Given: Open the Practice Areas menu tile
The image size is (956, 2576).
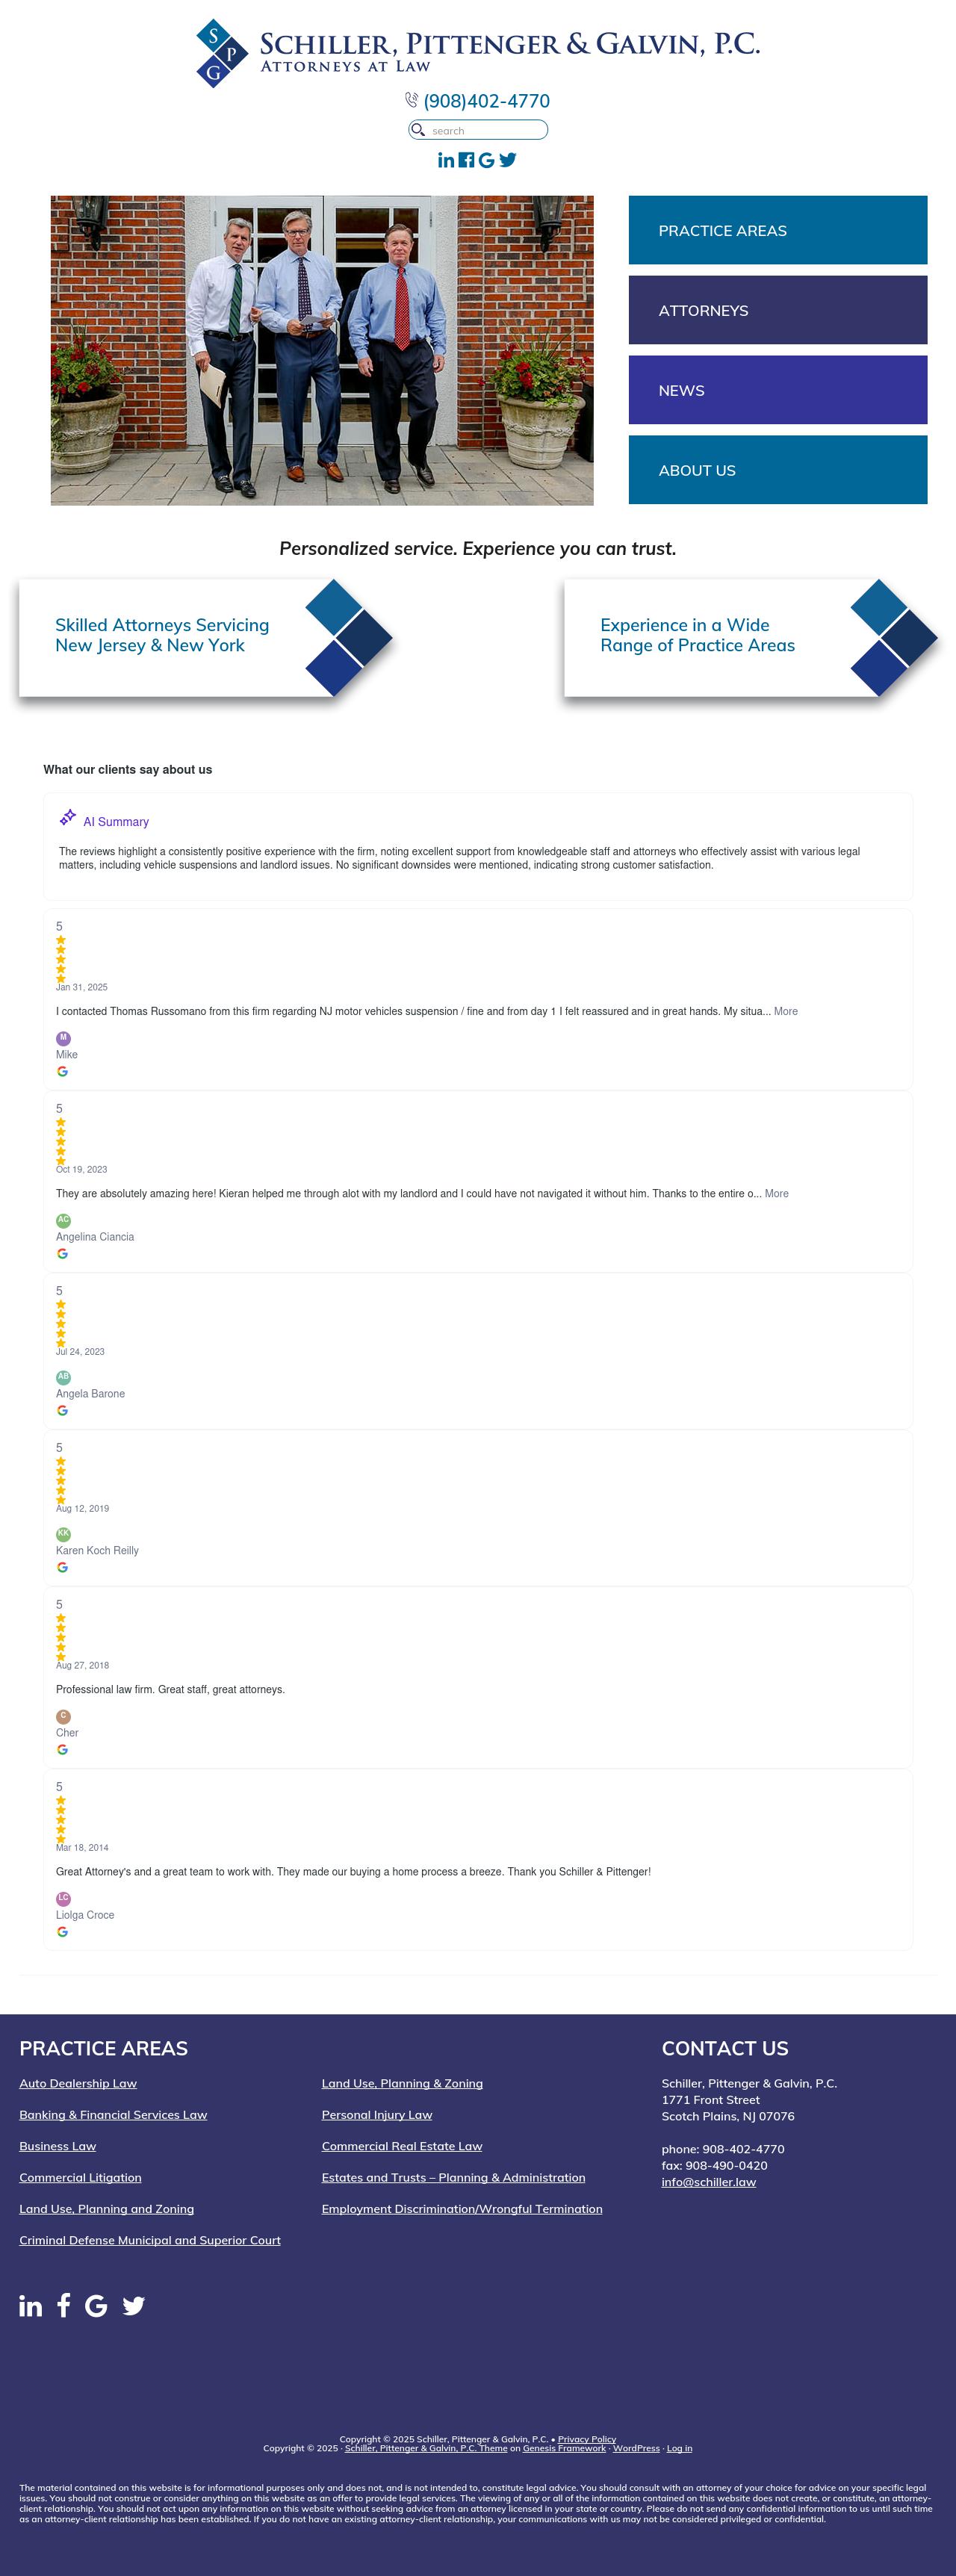Looking at the screenshot, I should (778, 230).
